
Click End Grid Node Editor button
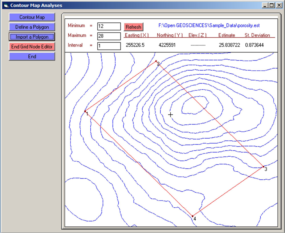coord(32,47)
